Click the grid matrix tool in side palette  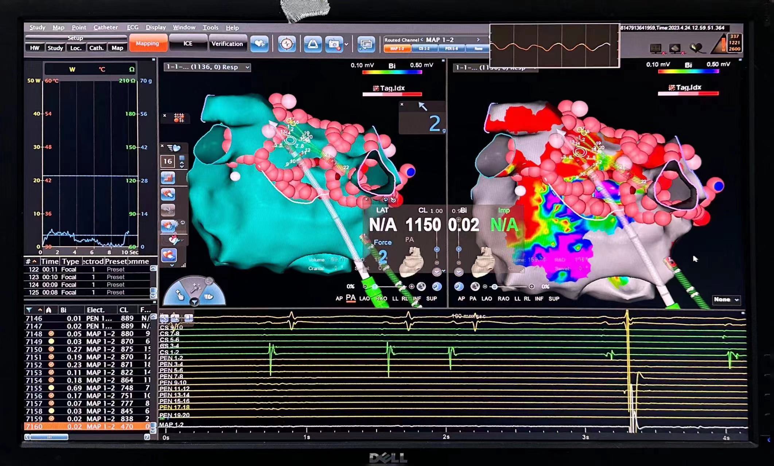coord(168,178)
